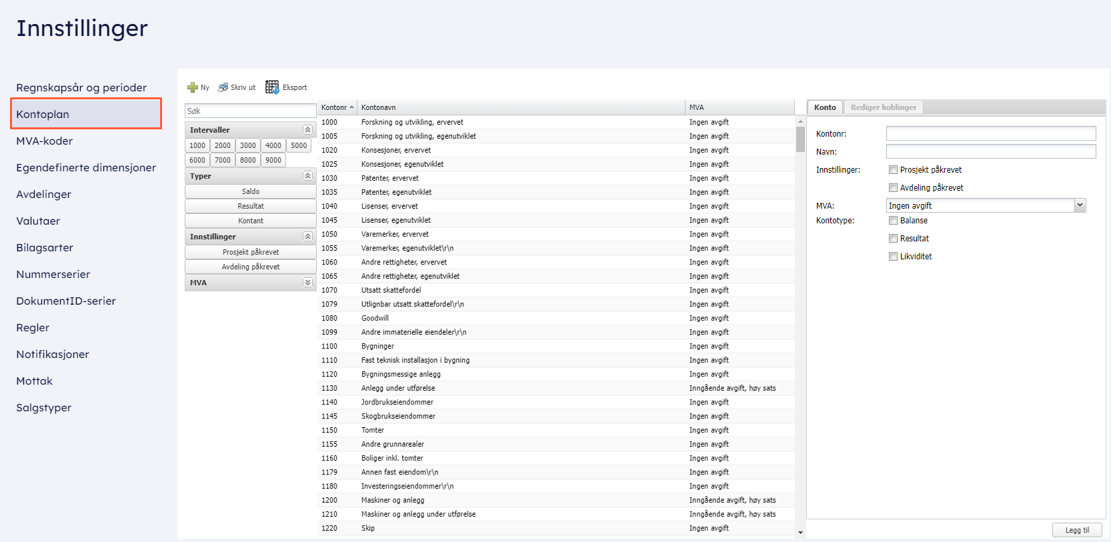Click the Eksport spreadsheet icon
The width and height of the screenshot is (1111, 542).
click(x=272, y=87)
